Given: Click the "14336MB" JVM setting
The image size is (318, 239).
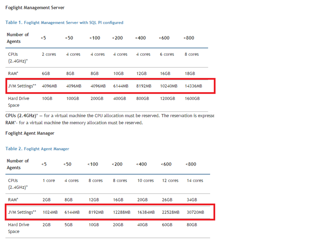Looking at the screenshot, I should click(x=194, y=86).
